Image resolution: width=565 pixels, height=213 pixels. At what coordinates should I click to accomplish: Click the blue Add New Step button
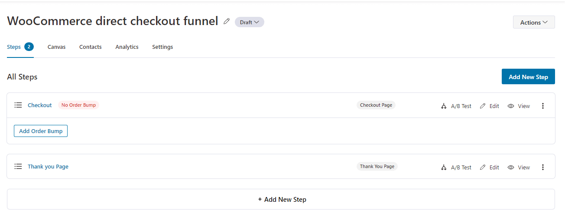point(528,76)
